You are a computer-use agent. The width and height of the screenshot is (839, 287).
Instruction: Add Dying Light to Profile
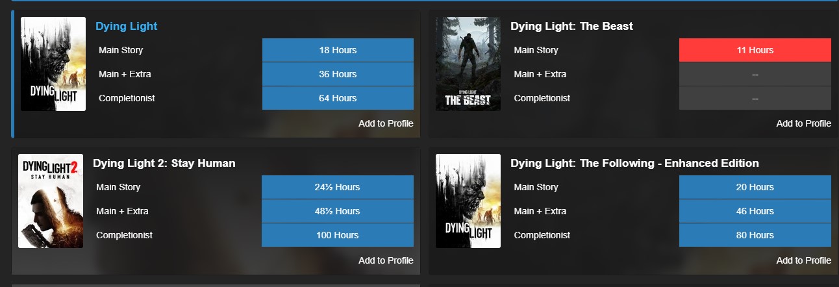(x=386, y=123)
